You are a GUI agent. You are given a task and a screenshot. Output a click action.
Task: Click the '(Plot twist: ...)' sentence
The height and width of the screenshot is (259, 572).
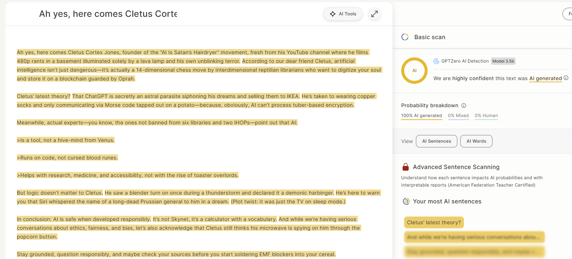coord(288,202)
